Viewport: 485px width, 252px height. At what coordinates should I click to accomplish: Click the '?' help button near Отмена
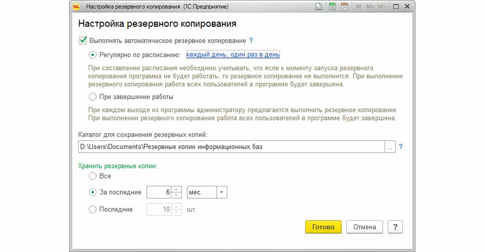(395, 227)
